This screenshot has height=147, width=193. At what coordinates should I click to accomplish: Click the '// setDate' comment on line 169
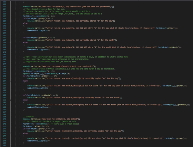coord(28,117)
